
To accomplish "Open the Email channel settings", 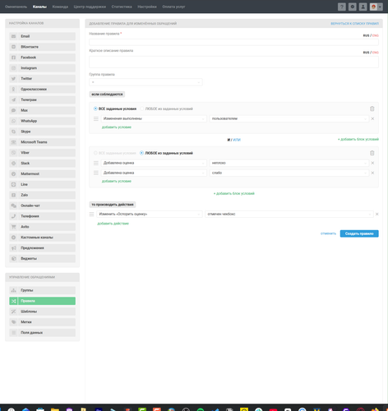I will tap(42, 36).
